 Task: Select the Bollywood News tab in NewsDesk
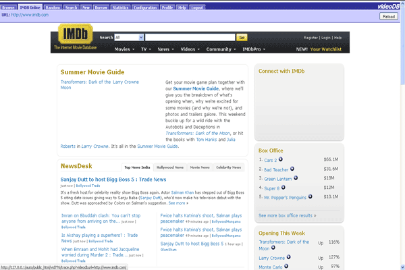point(170,167)
